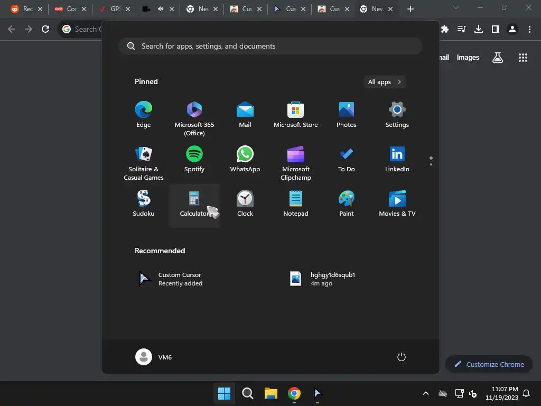Open Settings from the Start menu

pyautogui.click(x=397, y=115)
